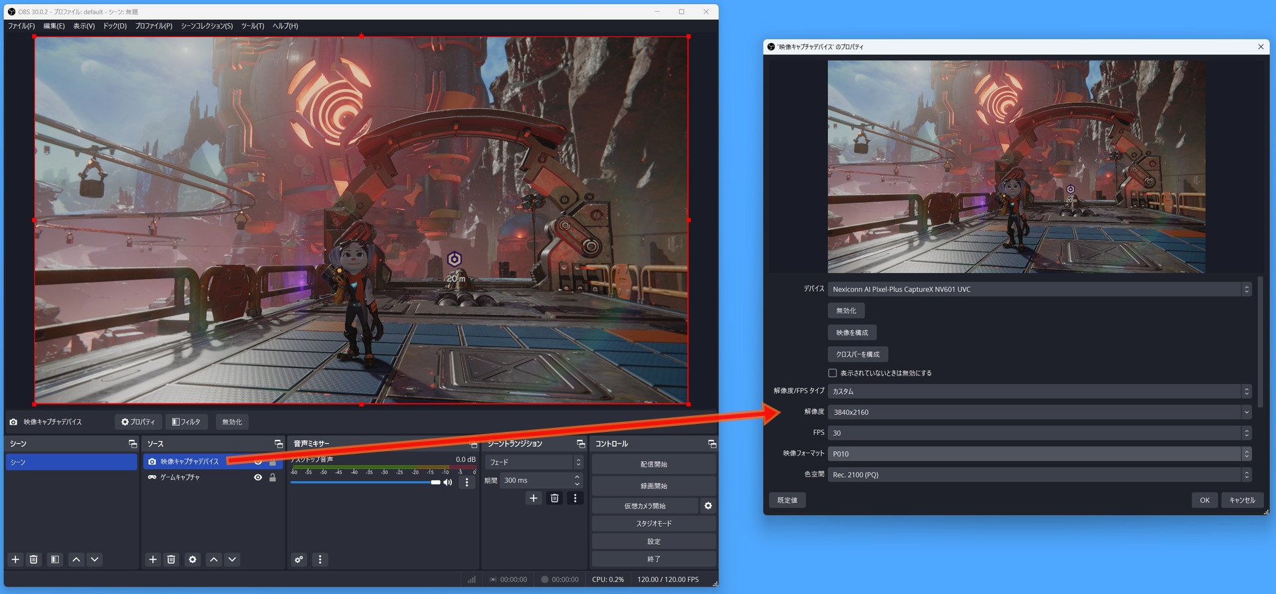1276x594 pixels.
Task: Open virtual camera settings gear
Action: tap(708, 506)
